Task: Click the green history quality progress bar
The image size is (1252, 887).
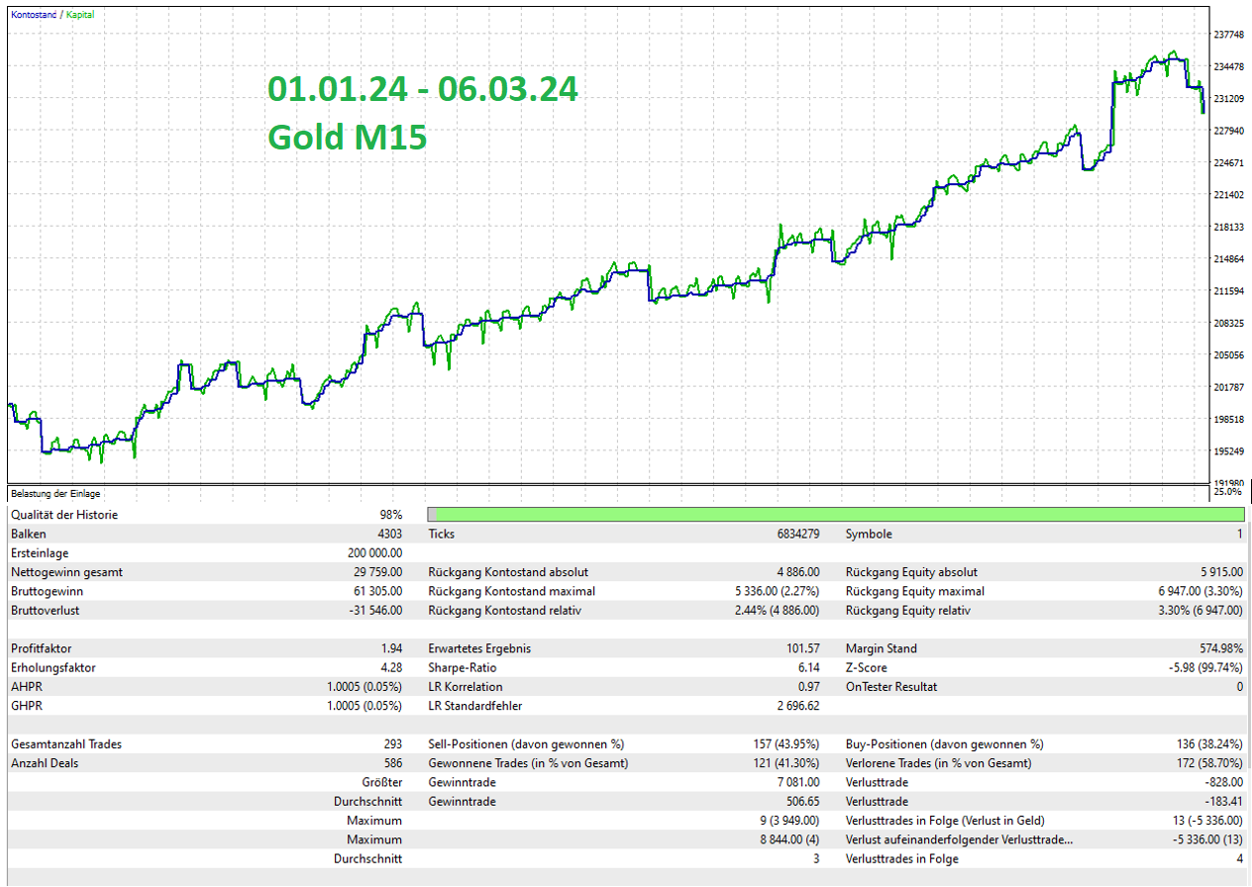Action: click(835, 515)
